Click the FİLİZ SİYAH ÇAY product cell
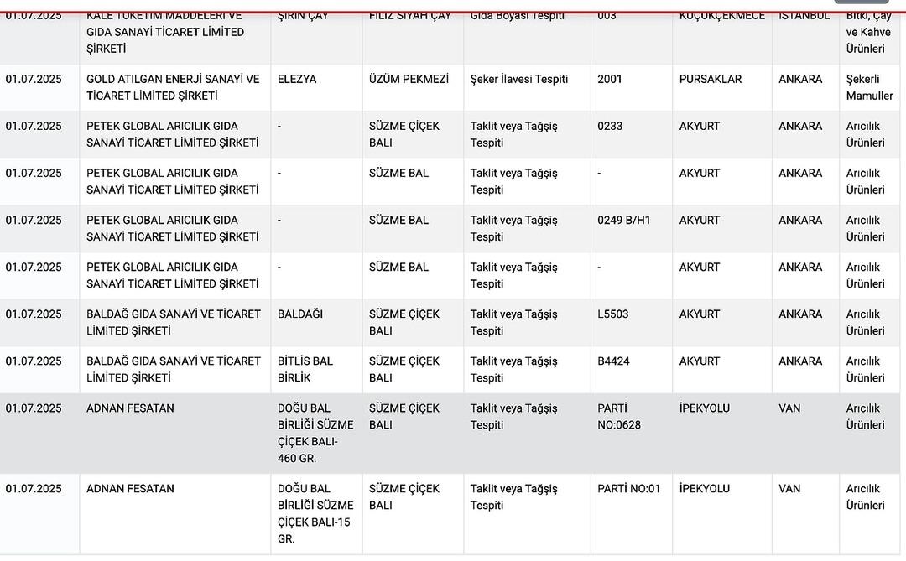 point(410,16)
